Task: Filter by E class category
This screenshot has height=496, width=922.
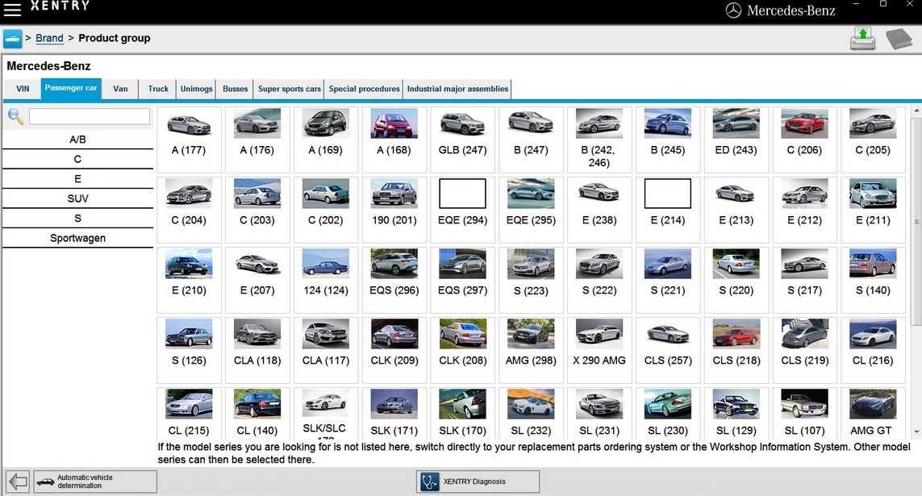Action: coord(77,179)
